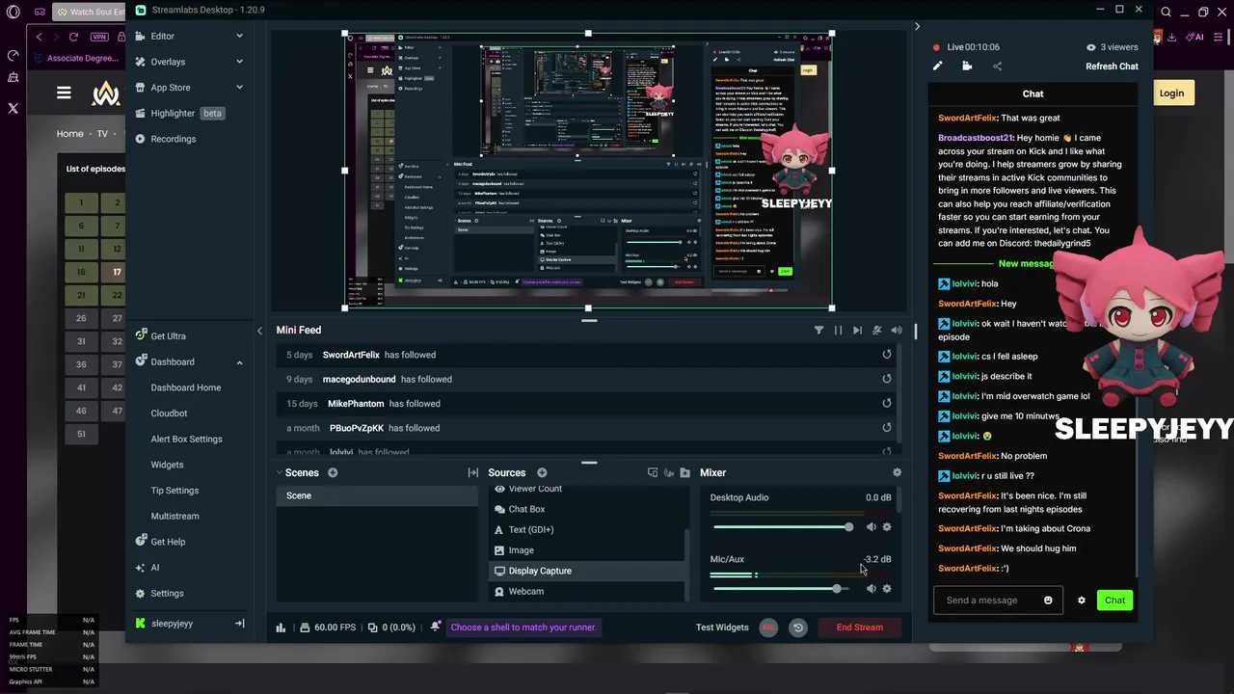Toggle the Mini Feed mute event icon
Viewport: 1234px width, 694px height.
point(876,330)
